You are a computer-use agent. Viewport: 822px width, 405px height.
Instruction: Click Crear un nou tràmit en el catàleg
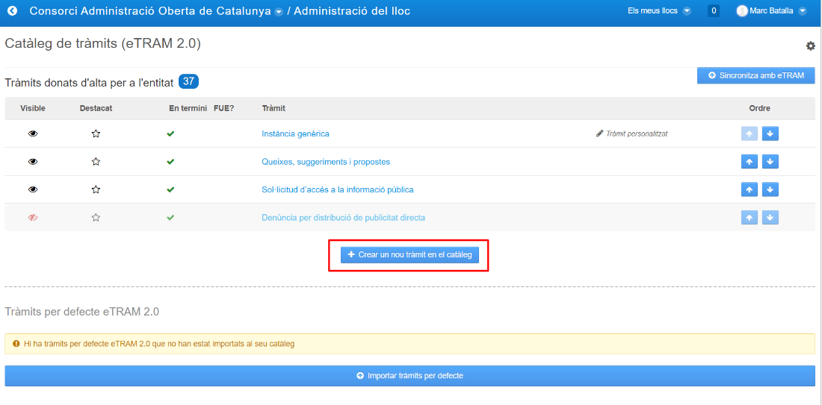coord(410,255)
